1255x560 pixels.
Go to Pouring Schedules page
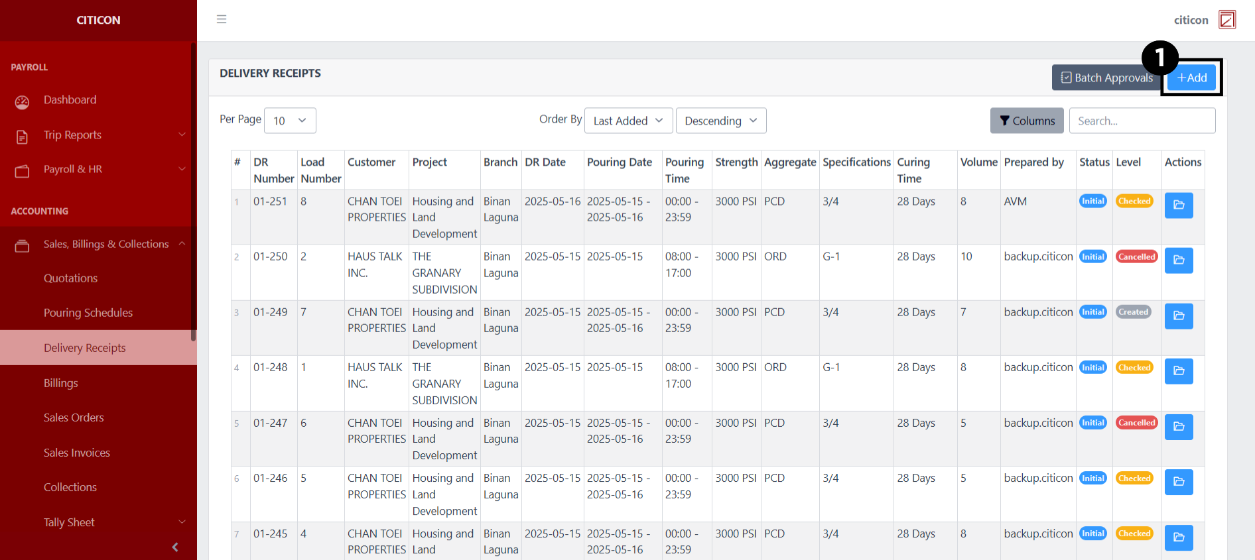[88, 313]
